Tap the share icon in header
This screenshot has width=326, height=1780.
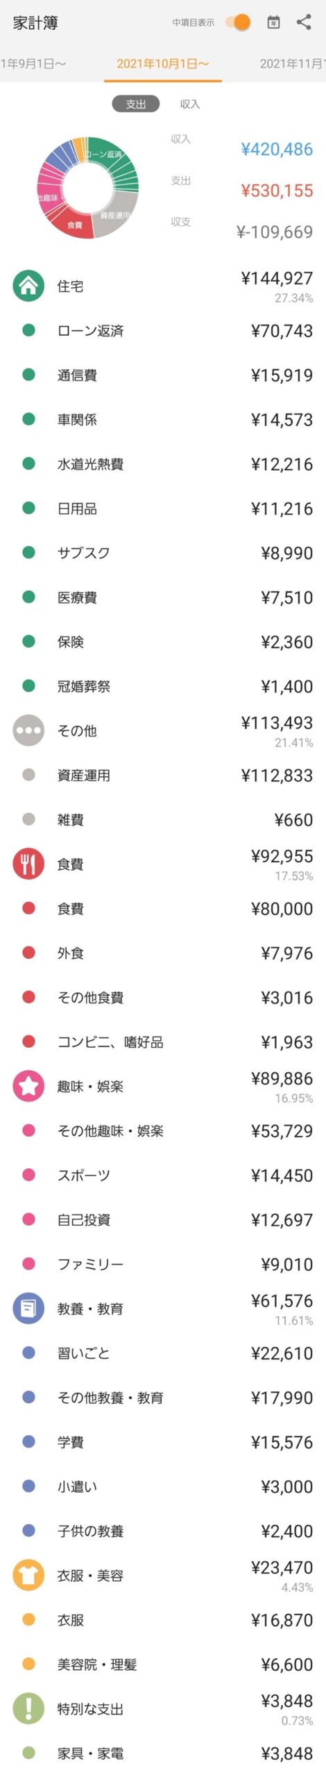coord(304,22)
